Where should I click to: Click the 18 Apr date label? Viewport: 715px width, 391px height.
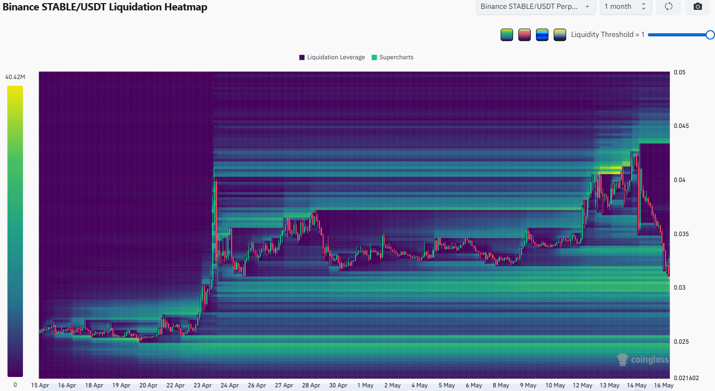coord(94,385)
